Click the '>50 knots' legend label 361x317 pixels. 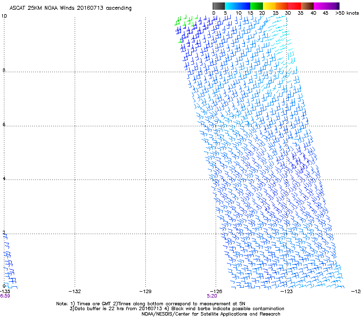click(347, 13)
